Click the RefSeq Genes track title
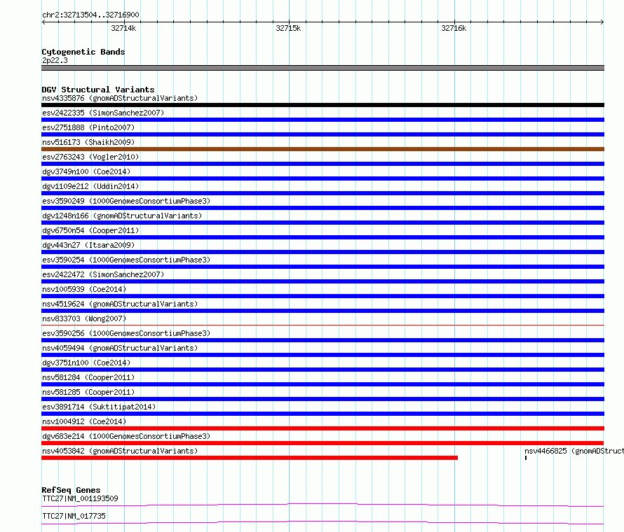The height and width of the screenshot is (532, 624). tap(72, 490)
